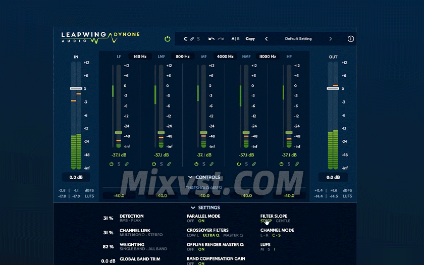This screenshot has width=424, height=265.
Task: Toggle LMF band power icon
Action: tap(154, 164)
